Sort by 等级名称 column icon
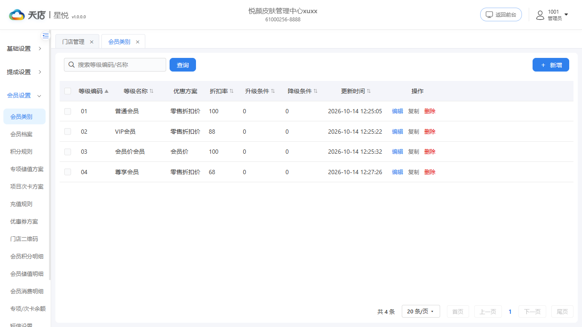 [x=151, y=91]
